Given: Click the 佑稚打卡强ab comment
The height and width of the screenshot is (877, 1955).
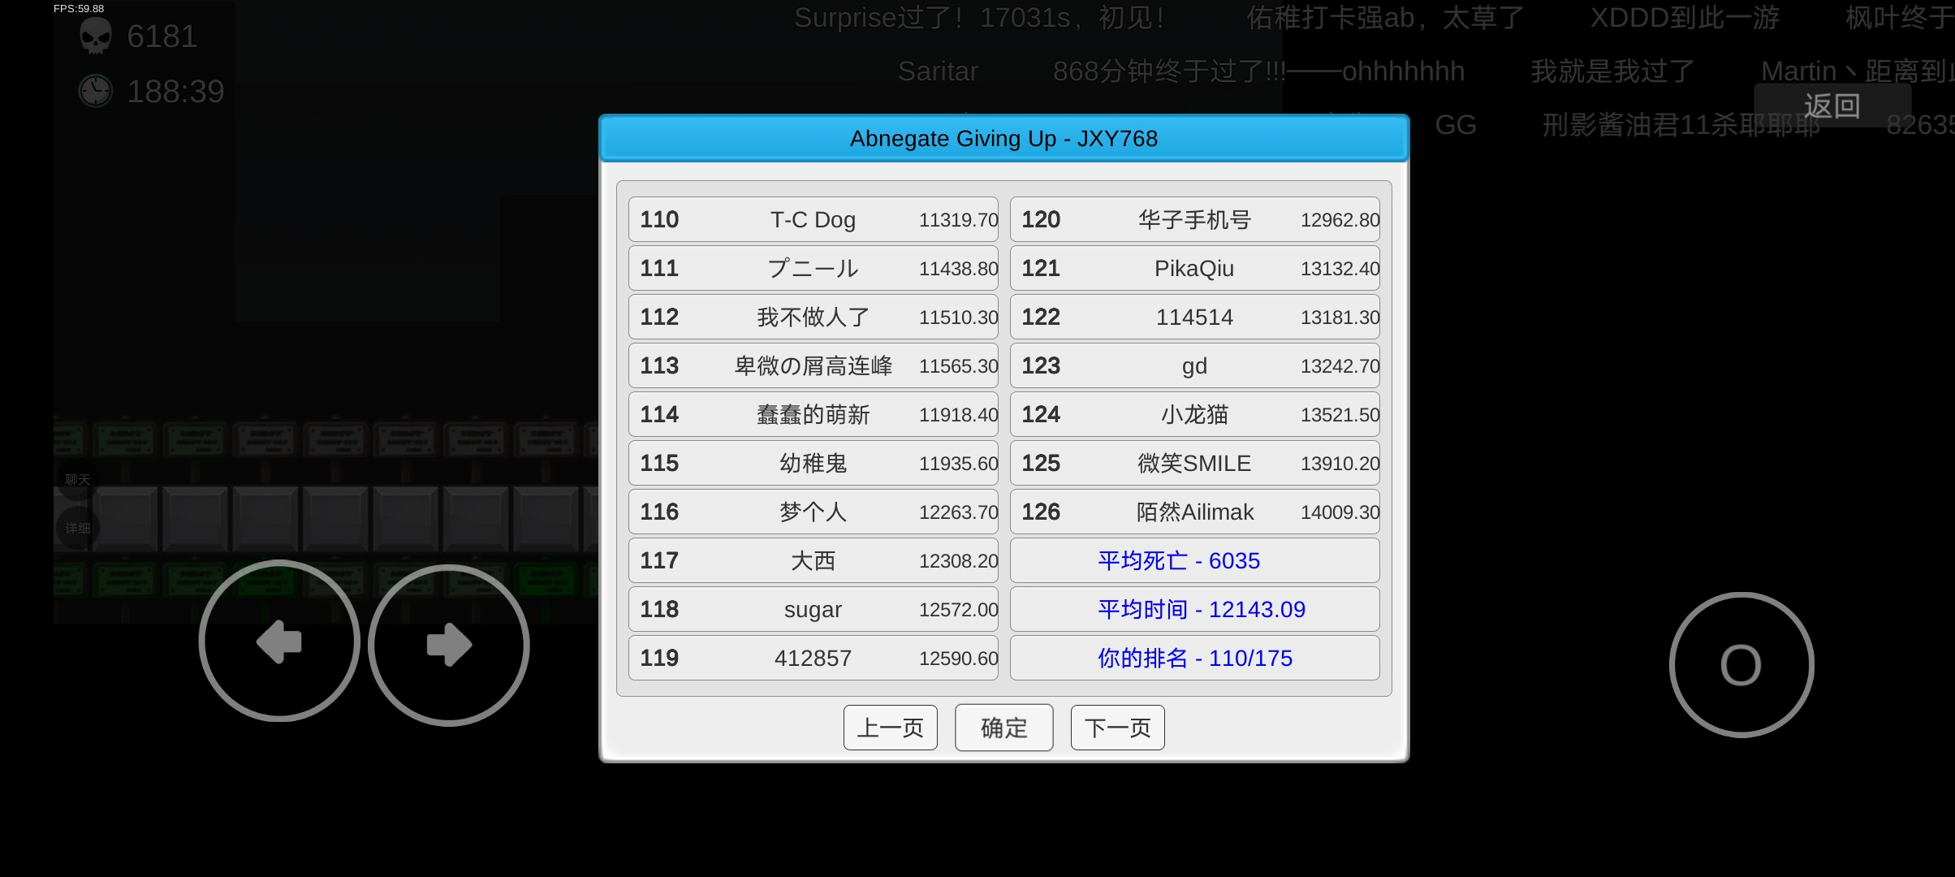Looking at the screenshot, I should coord(1385,18).
